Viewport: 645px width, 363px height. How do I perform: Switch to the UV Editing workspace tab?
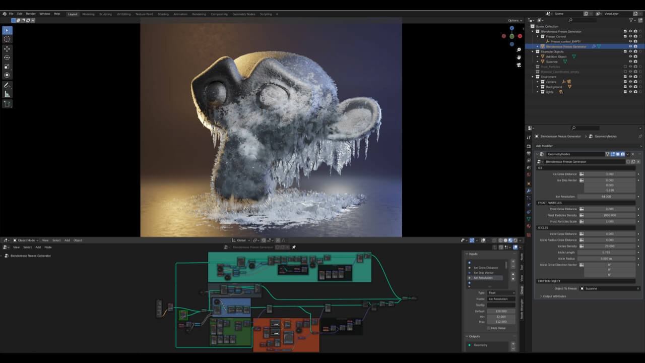point(123,14)
